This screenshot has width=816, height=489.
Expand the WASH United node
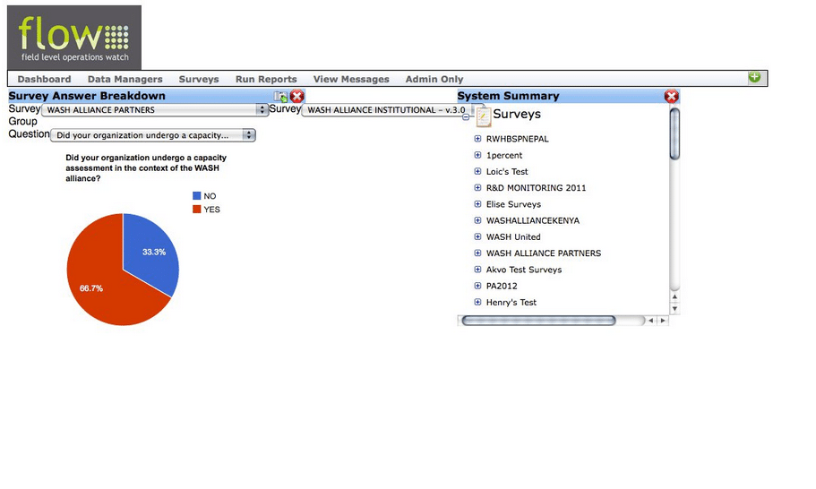pos(477,236)
